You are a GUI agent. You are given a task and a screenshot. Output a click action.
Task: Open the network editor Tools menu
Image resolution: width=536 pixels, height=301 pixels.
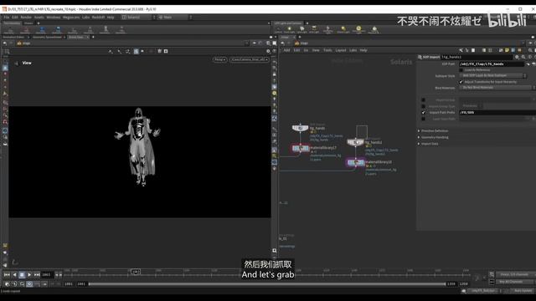327,50
